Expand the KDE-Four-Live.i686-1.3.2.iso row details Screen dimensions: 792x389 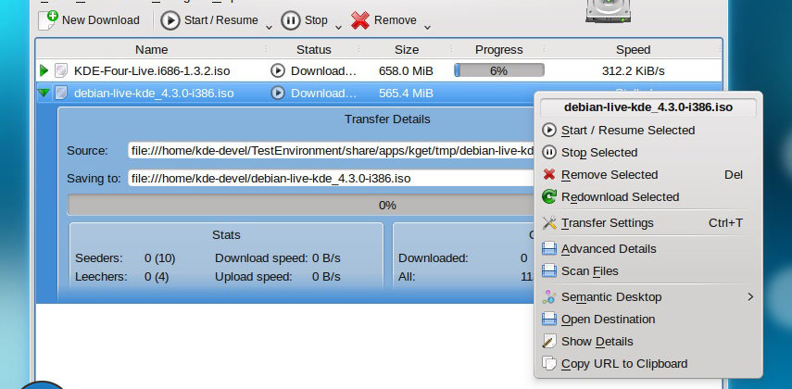point(44,70)
